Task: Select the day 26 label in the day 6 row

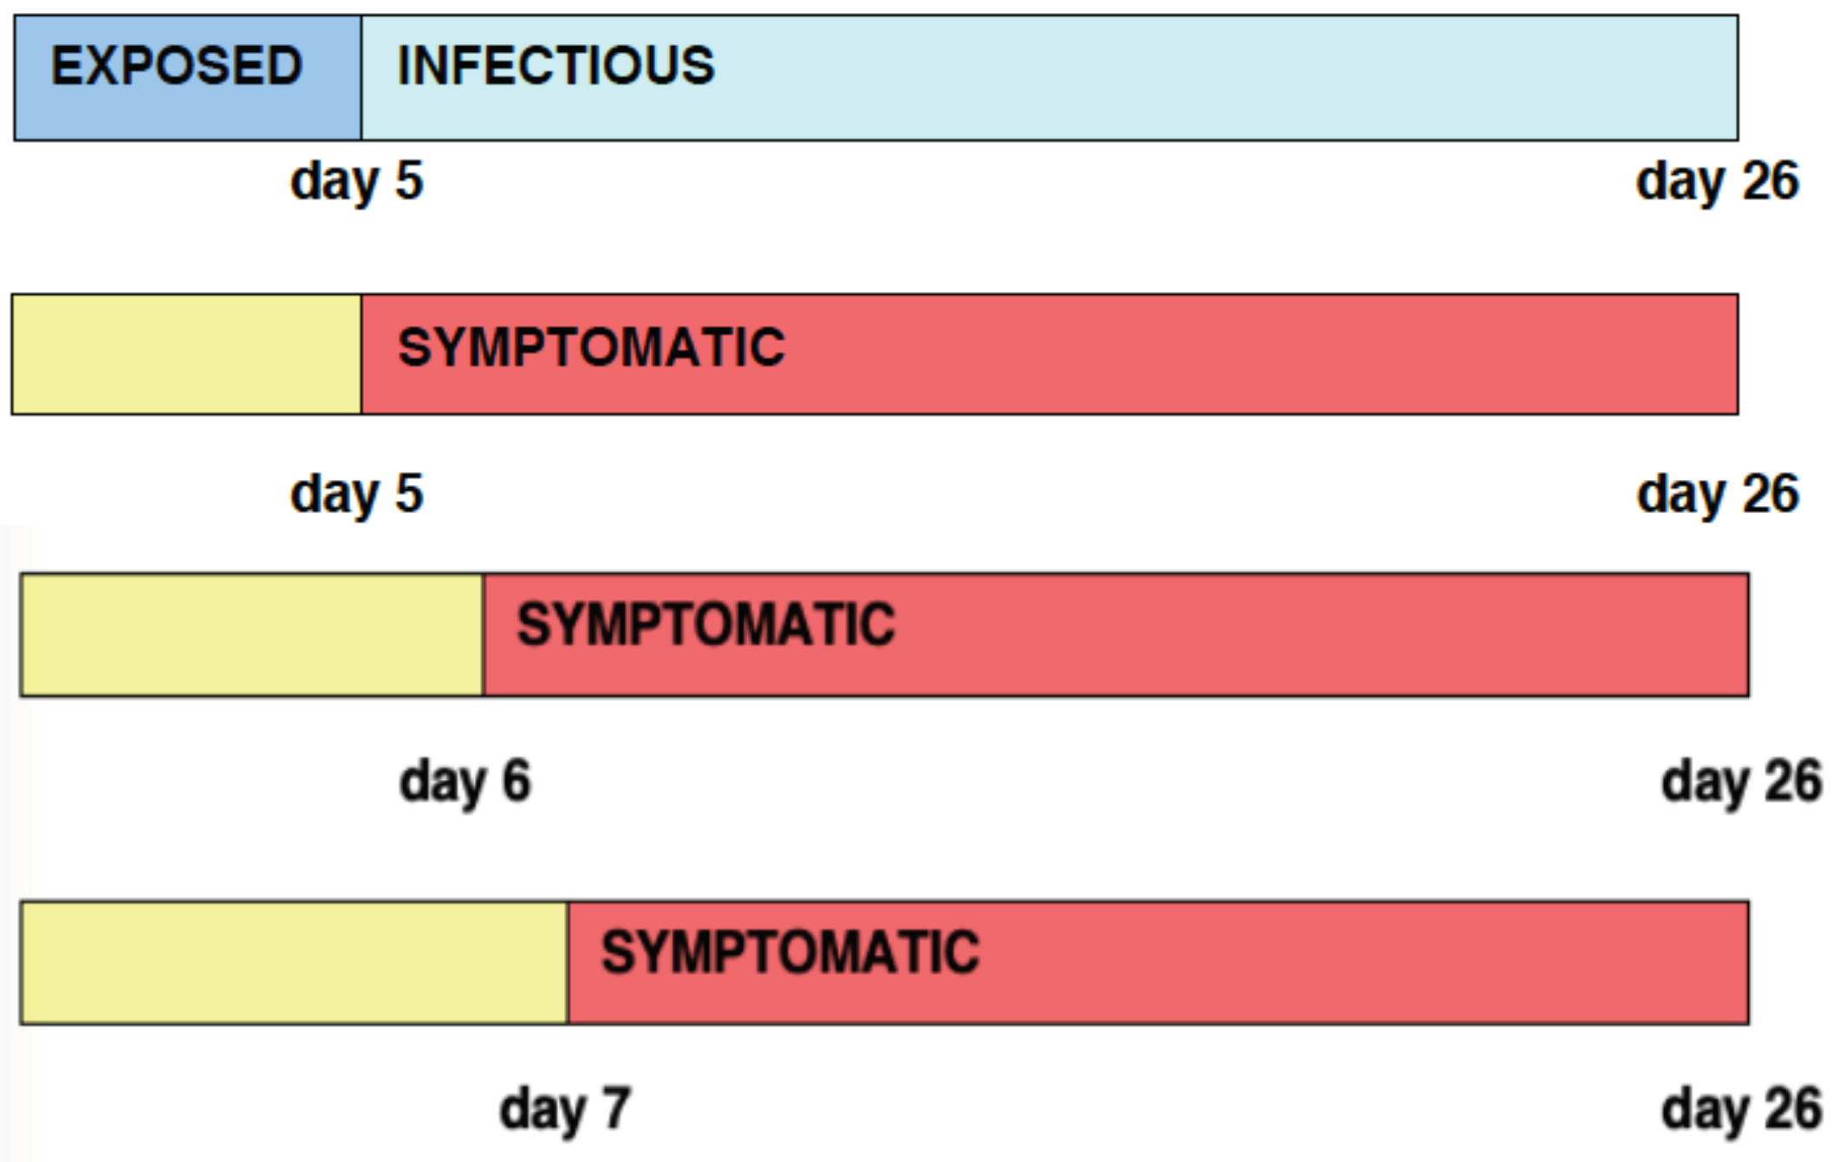Action: [1741, 782]
